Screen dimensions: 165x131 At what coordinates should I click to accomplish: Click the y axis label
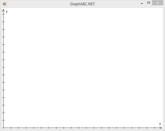coord(7,12)
